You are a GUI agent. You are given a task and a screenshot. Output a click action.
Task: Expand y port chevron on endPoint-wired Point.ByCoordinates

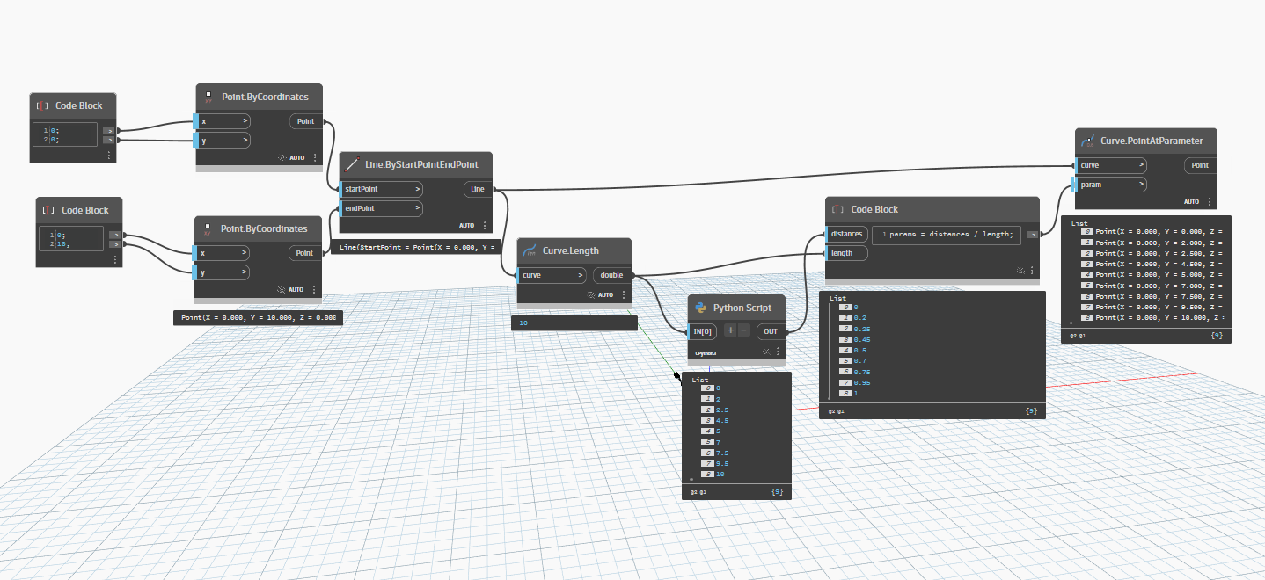pos(245,272)
